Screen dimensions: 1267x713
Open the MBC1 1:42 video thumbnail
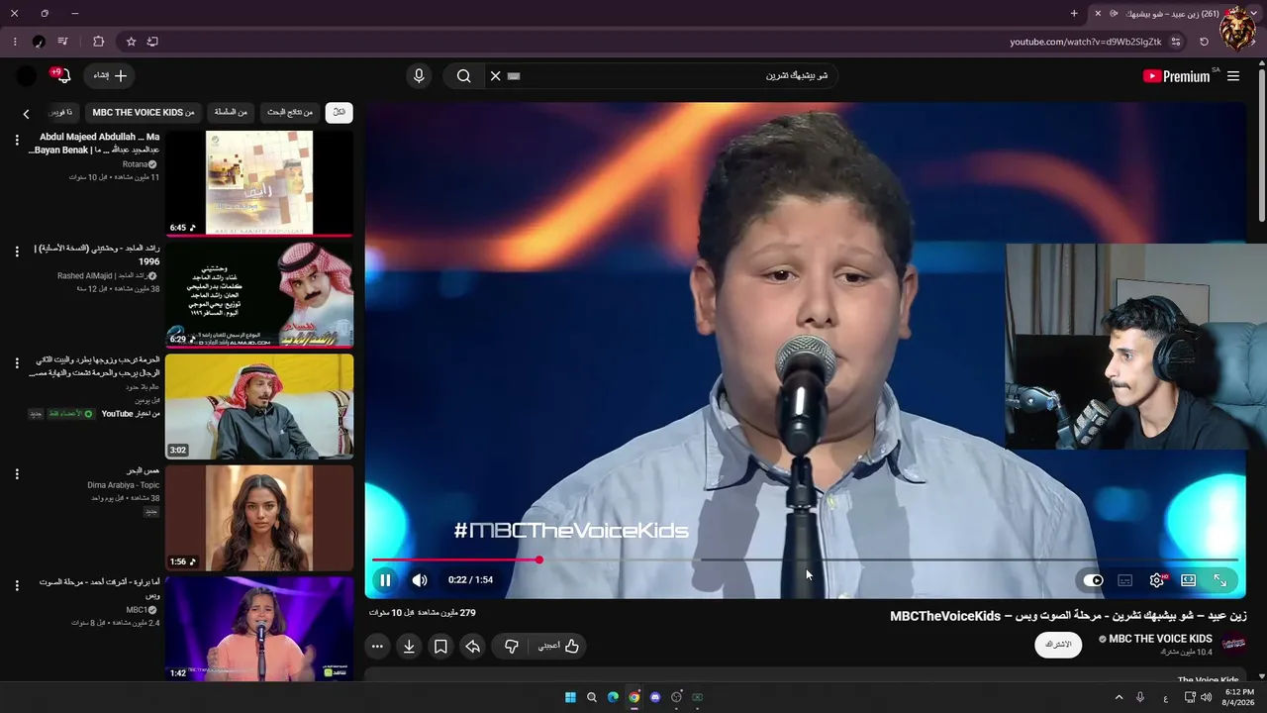pos(259,628)
